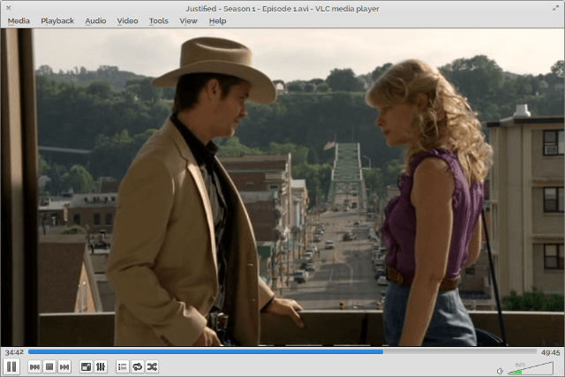The image size is (565, 377).
Task: Stop playback with the stop button
Action: [49, 367]
